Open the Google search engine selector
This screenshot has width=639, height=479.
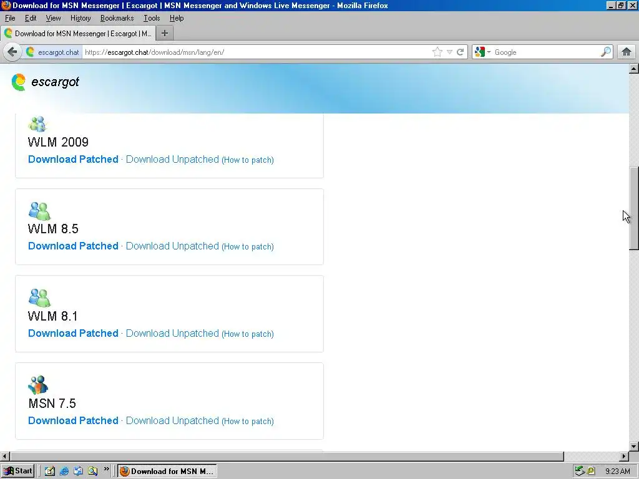(x=482, y=52)
